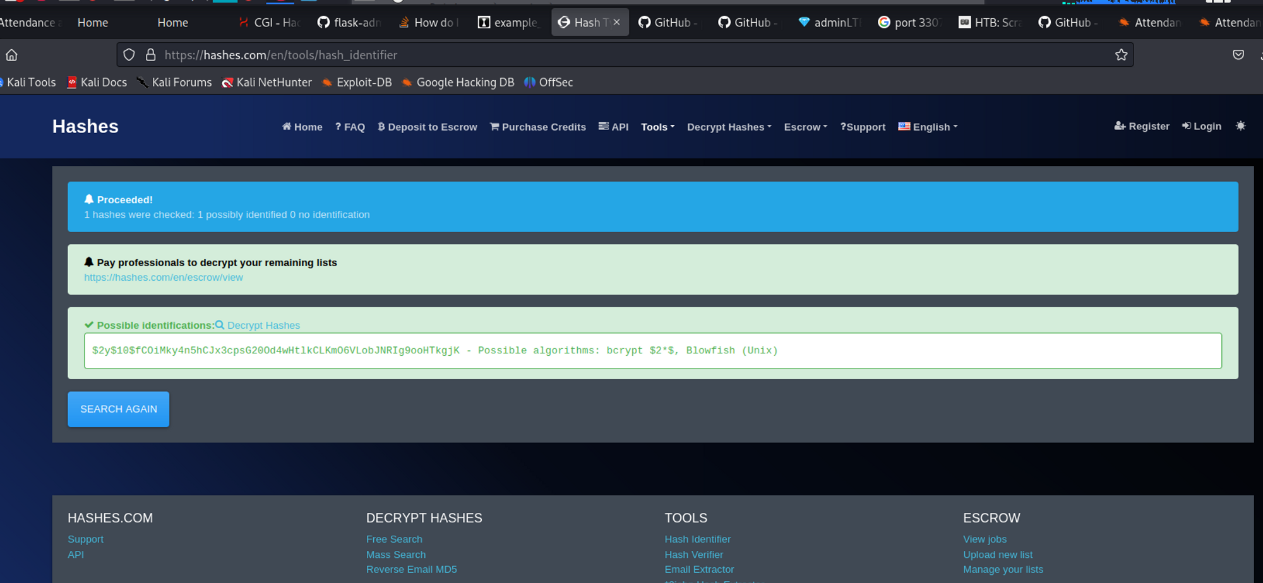Click the Pocket save icon

click(1238, 55)
